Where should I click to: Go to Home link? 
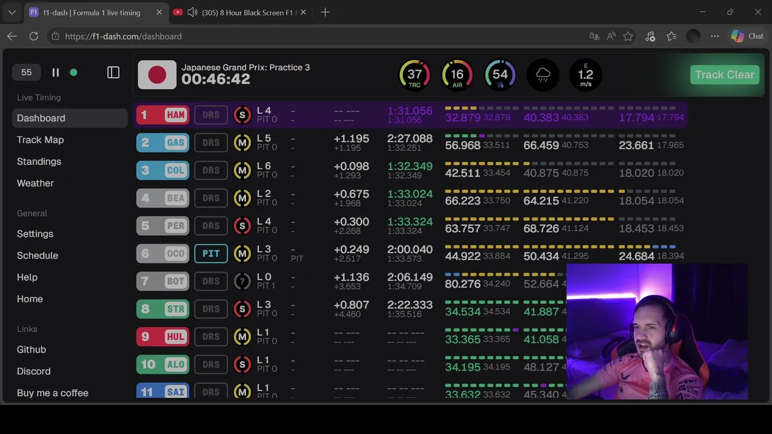click(x=30, y=299)
